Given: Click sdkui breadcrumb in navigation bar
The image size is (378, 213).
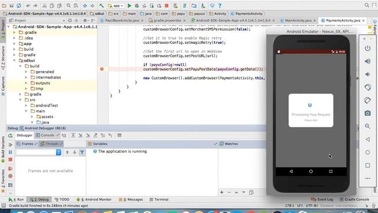Looking at the screenshot, I should (97, 14).
